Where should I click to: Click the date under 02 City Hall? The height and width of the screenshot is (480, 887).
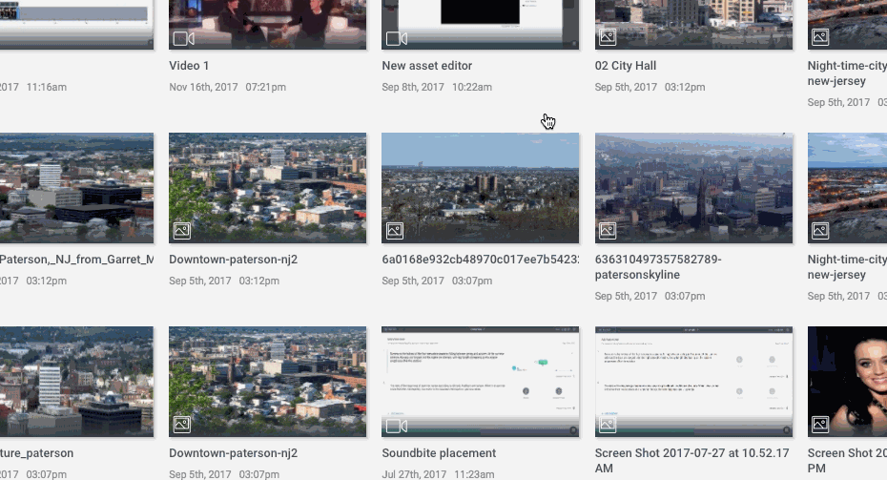coord(650,87)
